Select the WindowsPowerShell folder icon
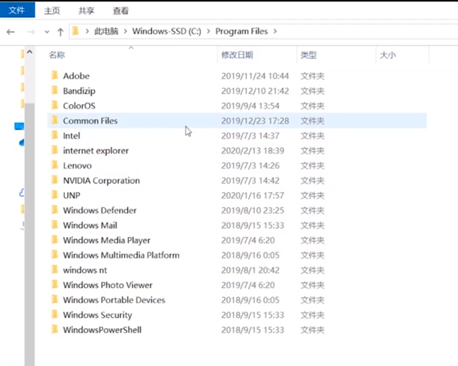Screen dimensions: 458x366 point(55,329)
